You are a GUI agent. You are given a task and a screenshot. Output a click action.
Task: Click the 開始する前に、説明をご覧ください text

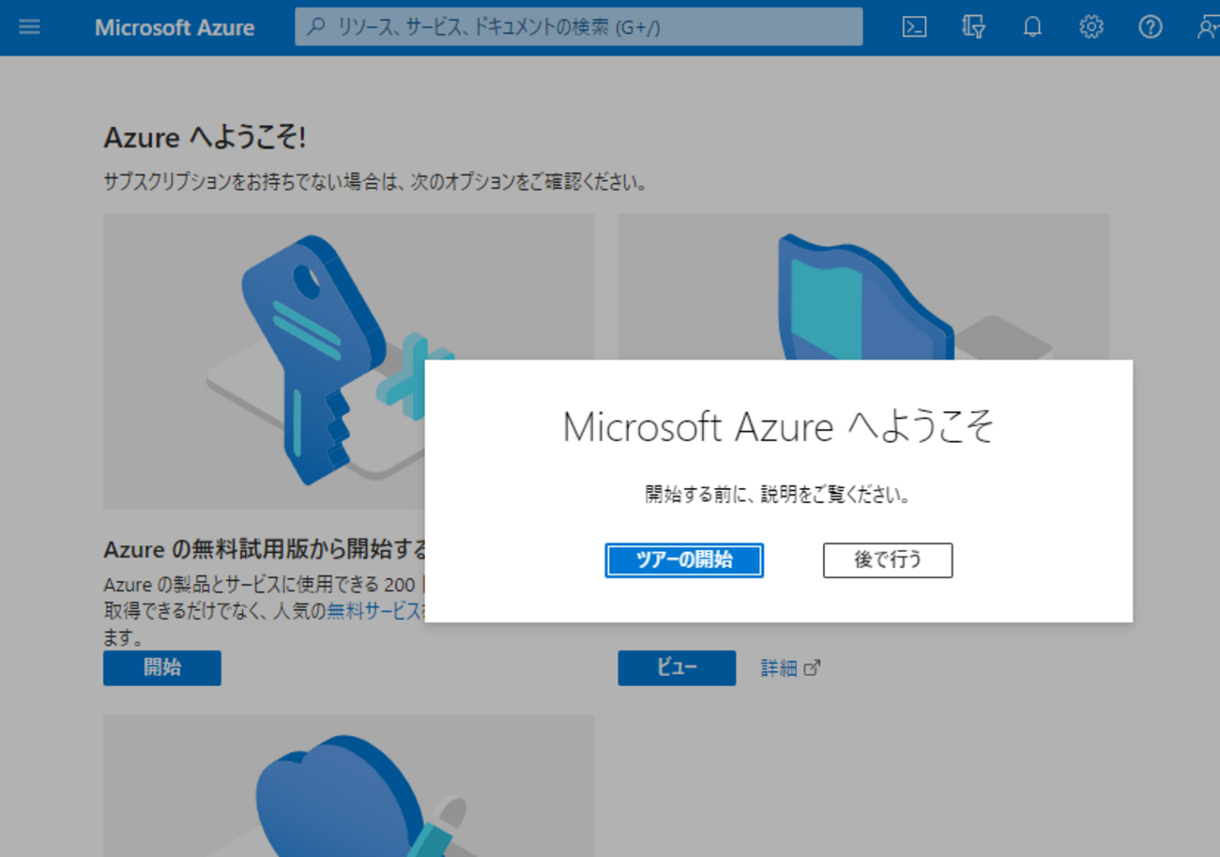(778, 495)
